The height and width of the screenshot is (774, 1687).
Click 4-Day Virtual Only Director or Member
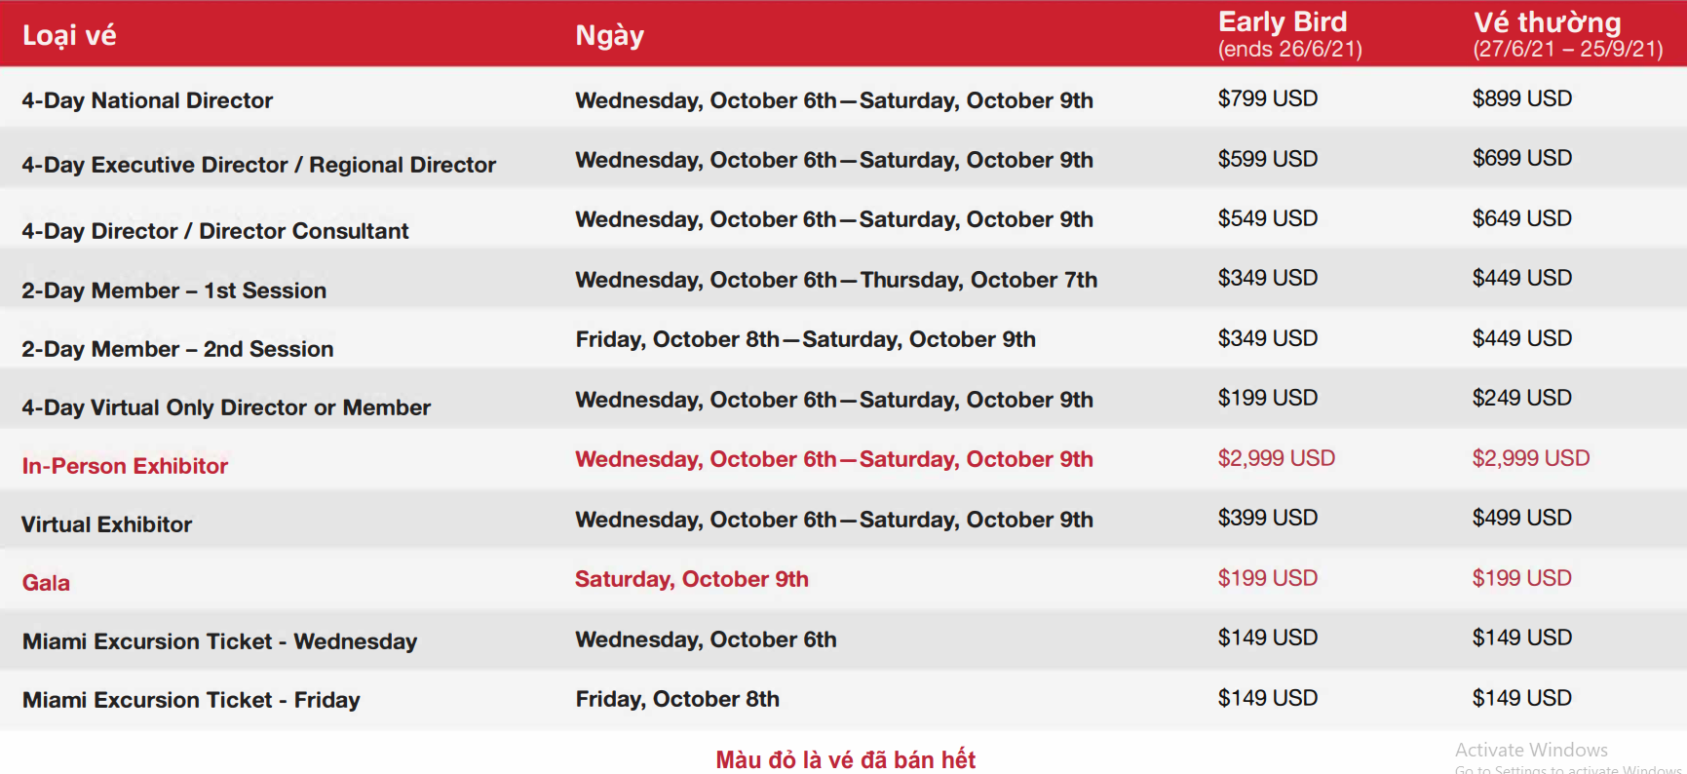pos(226,407)
